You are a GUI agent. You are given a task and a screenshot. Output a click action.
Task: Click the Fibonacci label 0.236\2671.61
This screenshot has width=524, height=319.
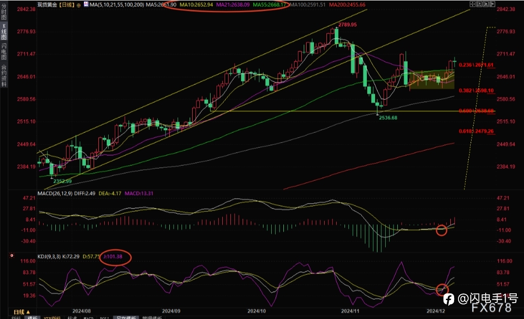click(476, 65)
